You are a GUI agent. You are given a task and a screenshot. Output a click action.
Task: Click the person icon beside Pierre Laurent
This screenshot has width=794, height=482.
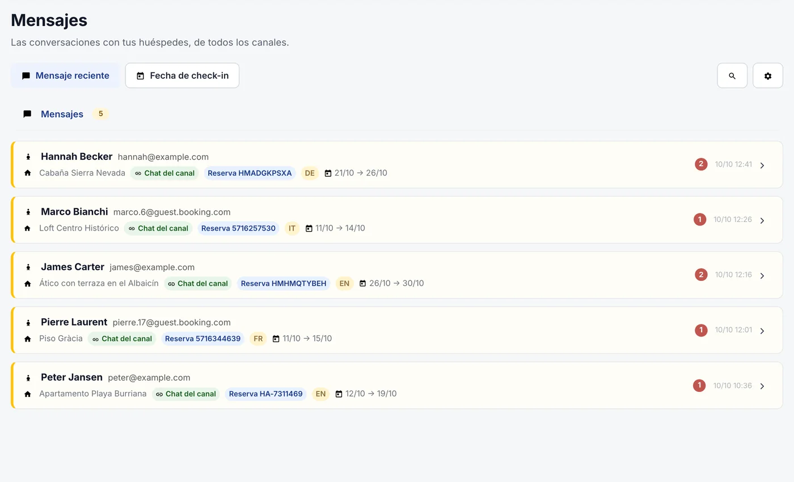tap(28, 323)
